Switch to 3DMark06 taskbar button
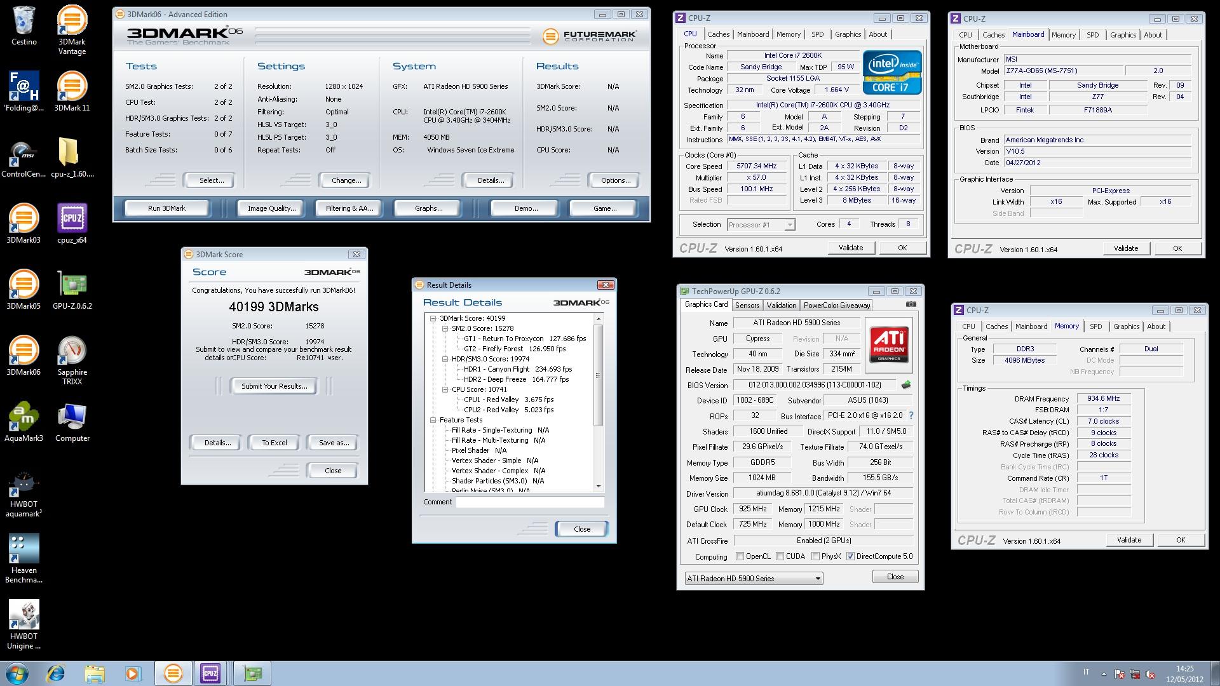The height and width of the screenshot is (686, 1220). (173, 673)
